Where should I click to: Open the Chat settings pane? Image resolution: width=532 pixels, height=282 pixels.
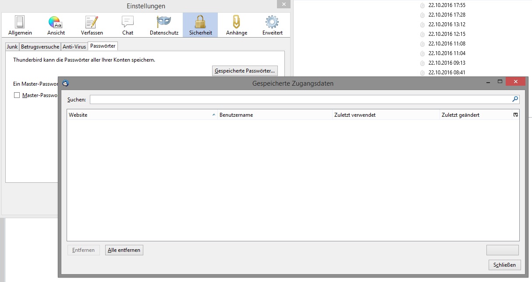(x=128, y=25)
